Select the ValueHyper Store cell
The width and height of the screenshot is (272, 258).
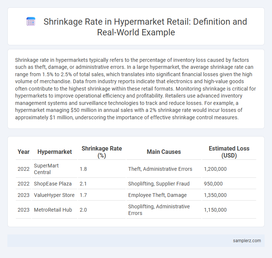coord(54,195)
